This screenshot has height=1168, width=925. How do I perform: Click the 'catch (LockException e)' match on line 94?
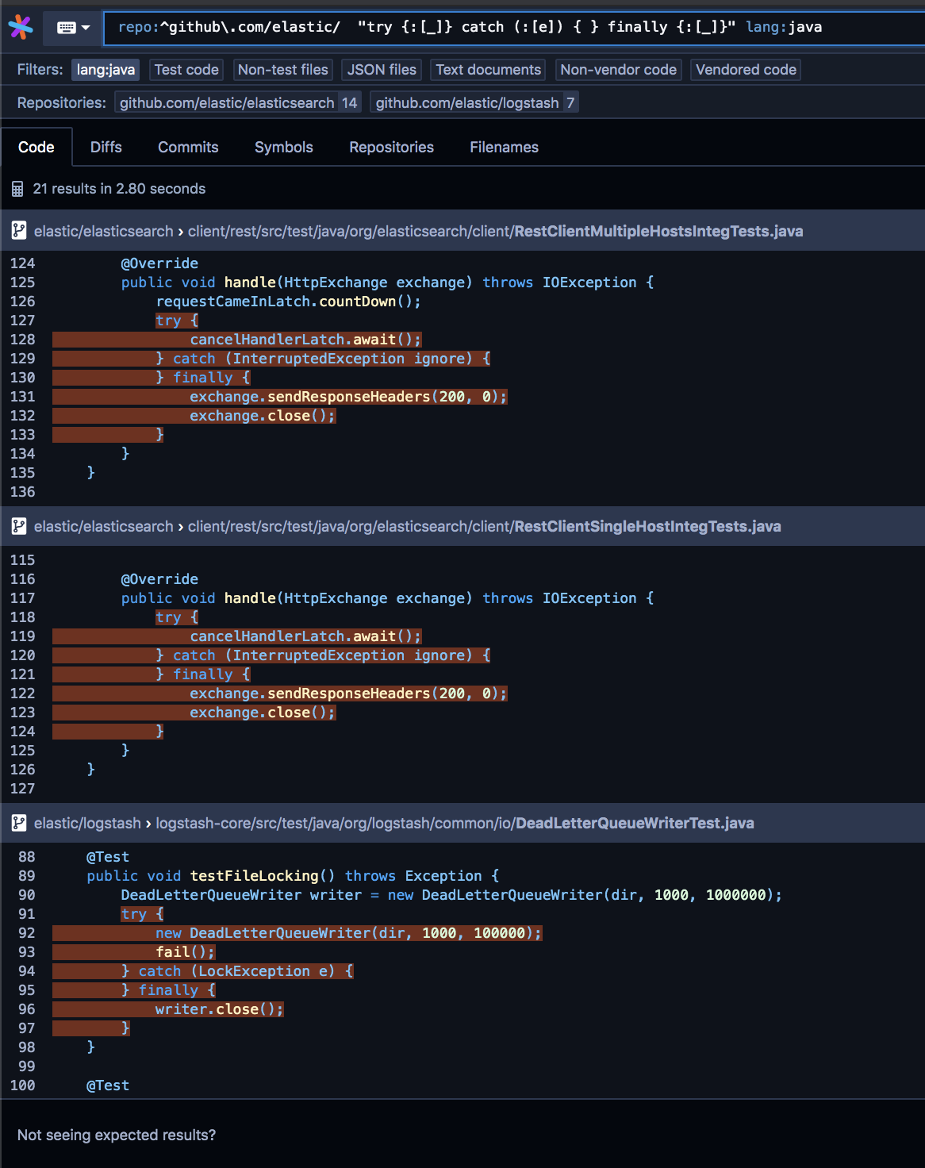point(237,971)
